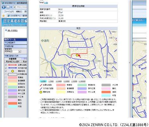The width and height of the screenshot is (149, 127).
Task: Click the cyan 村落 swatch in sidebar
Action: coord(13,107)
